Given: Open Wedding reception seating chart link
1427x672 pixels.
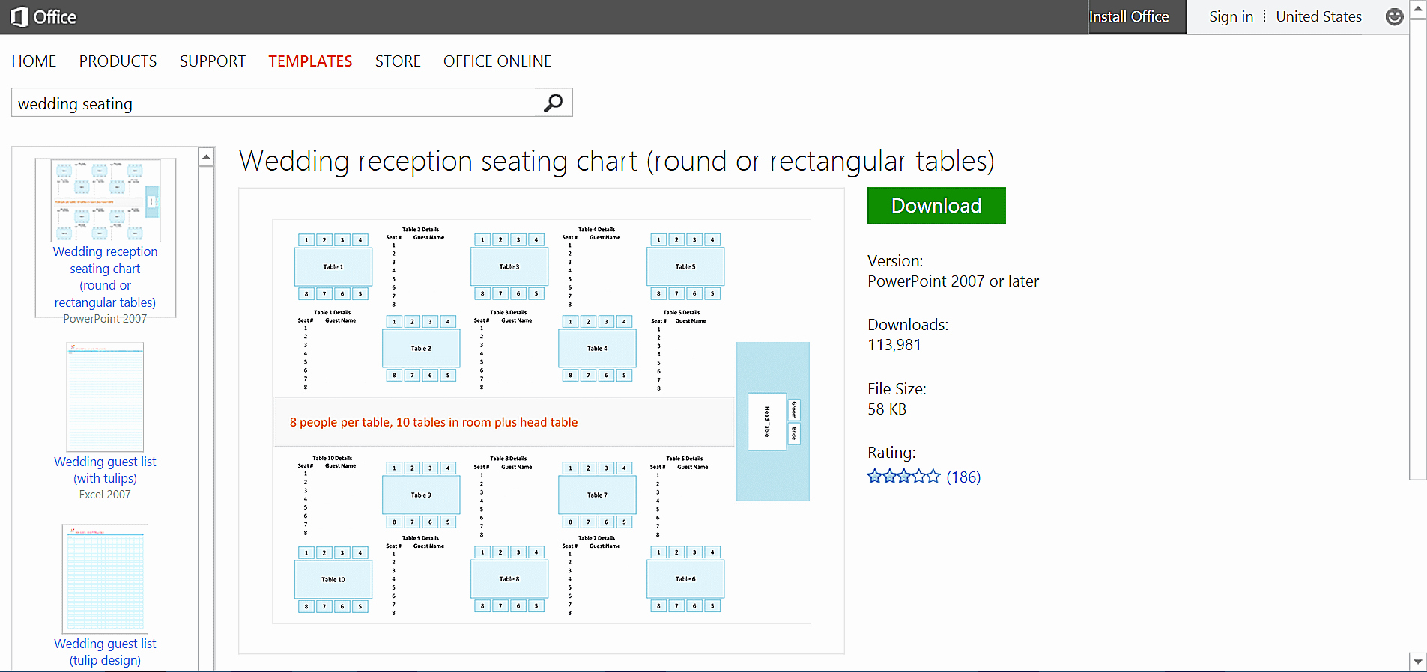Looking at the screenshot, I should click(x=106, y=277).
